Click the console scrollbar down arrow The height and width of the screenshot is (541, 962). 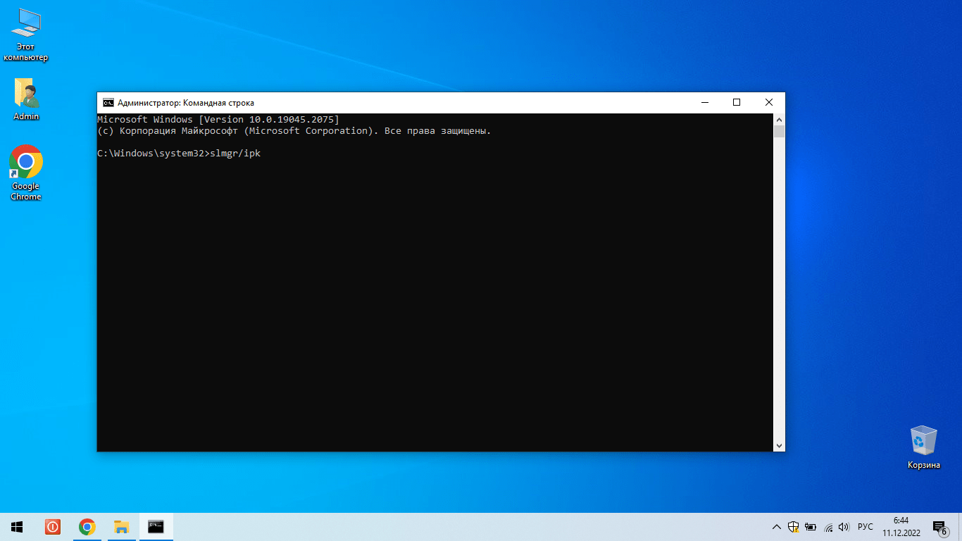coord(779,445)
